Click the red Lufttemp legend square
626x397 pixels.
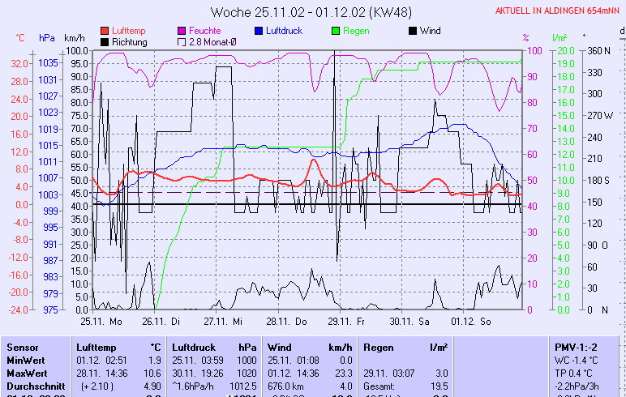[x=105, y=31]
